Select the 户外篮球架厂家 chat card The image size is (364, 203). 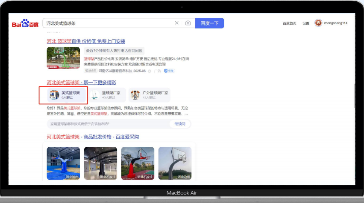pos(150,95)
